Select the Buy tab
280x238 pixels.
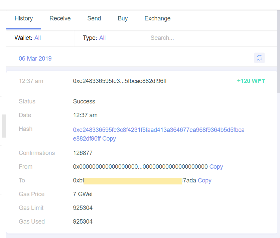(123, 18)
